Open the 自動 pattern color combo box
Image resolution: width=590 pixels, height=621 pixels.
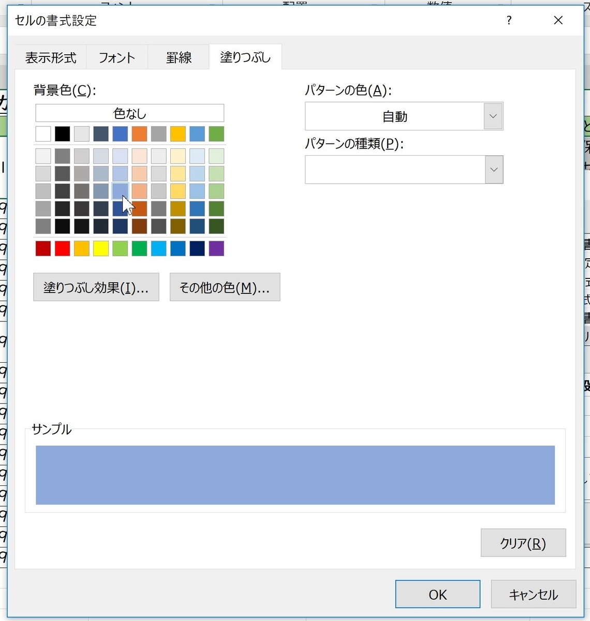(404, 116)
